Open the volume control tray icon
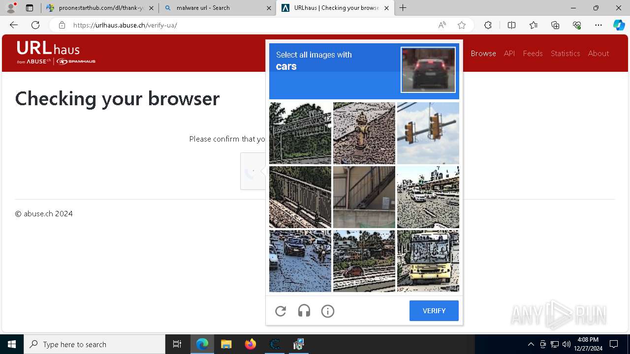Screen dimensions: 630x354 tap(567, 344)
